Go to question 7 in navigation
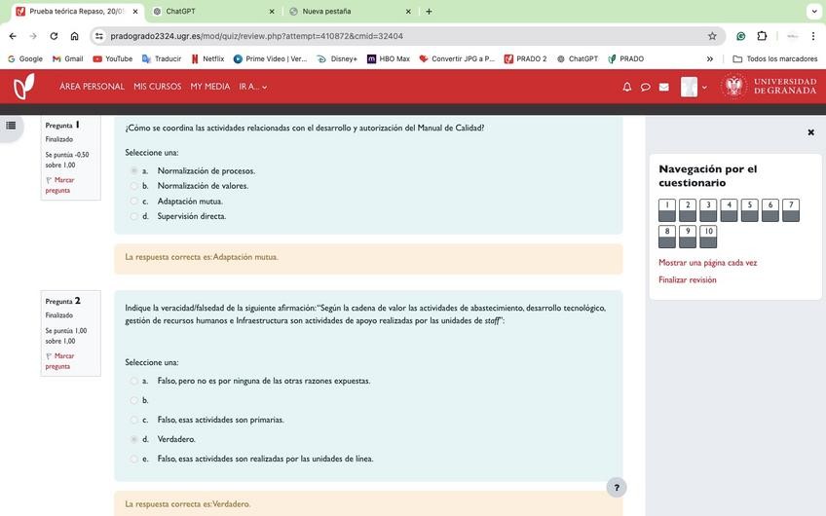 coord(790,209)
